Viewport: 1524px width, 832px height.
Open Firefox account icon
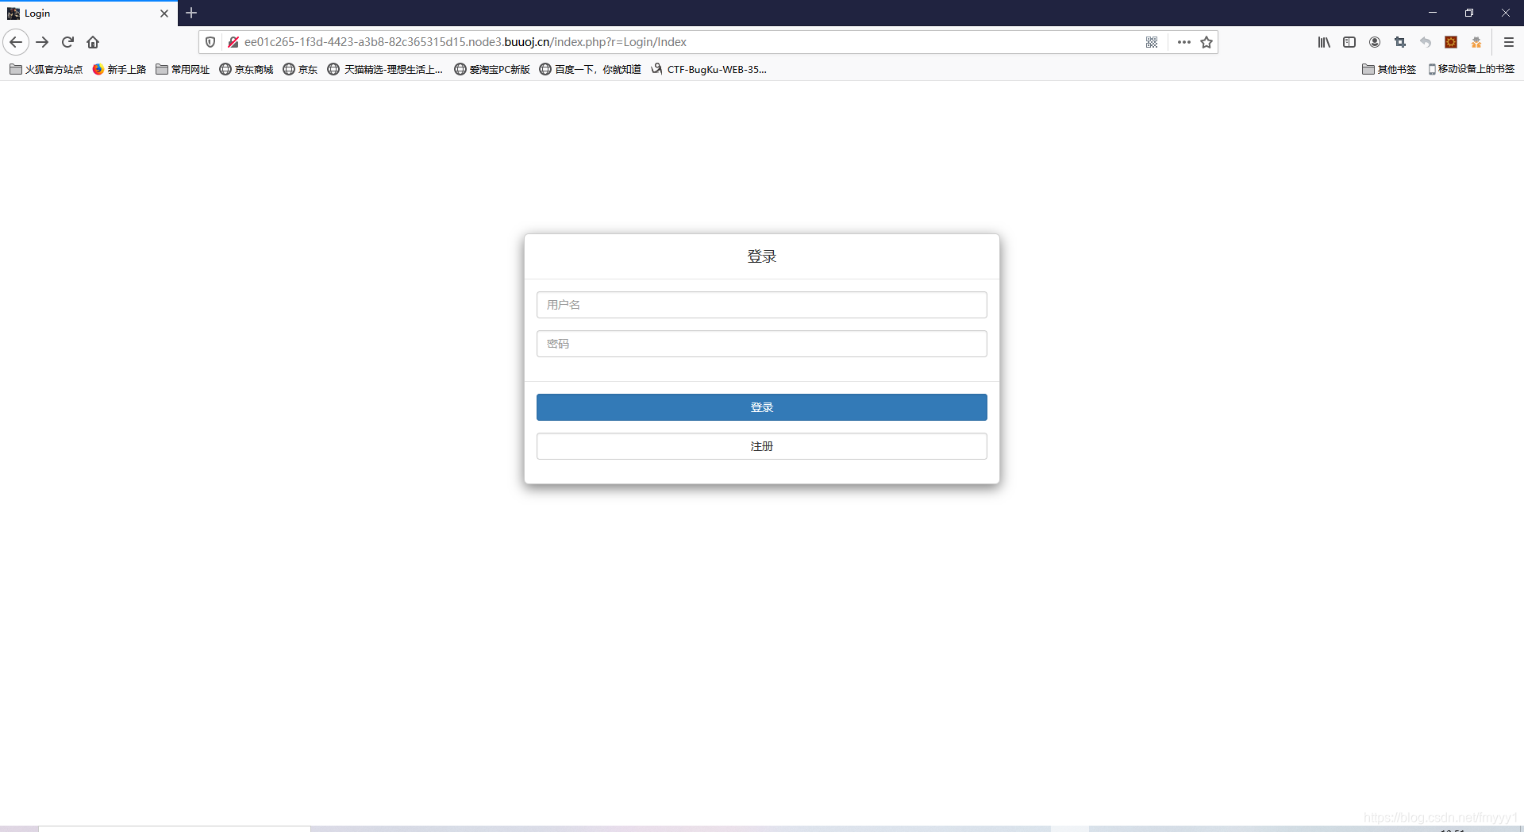tap(1375, 42)
